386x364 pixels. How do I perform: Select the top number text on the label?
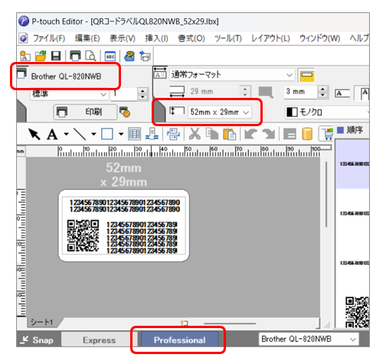point(125,206)
